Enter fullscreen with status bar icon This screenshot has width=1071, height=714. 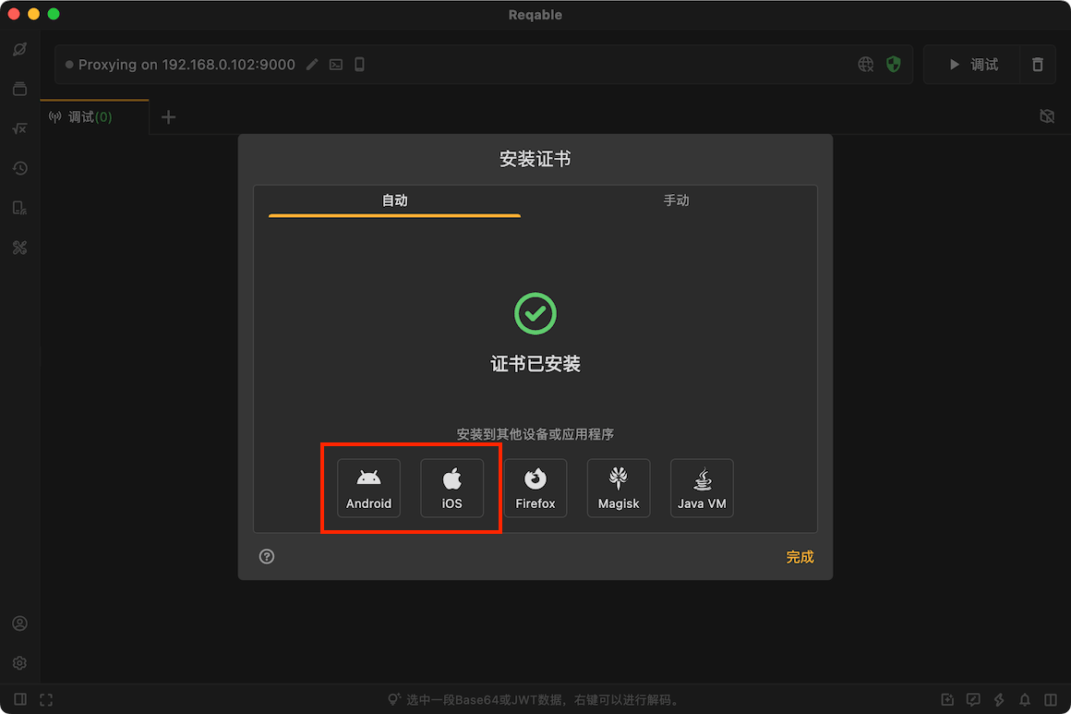click(x=46, y=699)
